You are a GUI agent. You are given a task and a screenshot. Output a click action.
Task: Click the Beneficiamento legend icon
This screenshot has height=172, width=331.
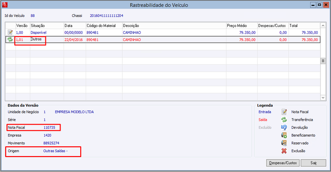pos(284,135)
